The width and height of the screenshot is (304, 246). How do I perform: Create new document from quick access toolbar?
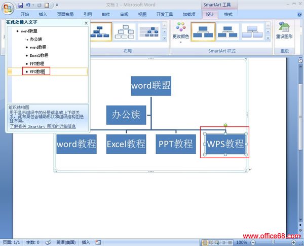coord(47,5)
